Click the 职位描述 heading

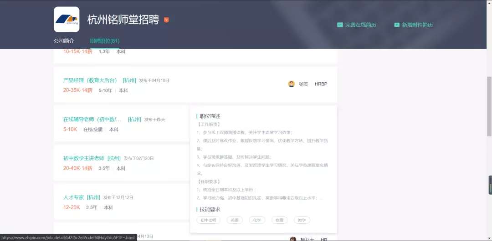coord(210,116)
